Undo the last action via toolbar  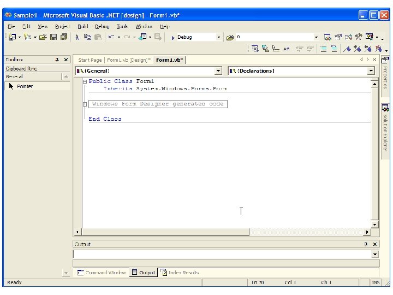111,37
